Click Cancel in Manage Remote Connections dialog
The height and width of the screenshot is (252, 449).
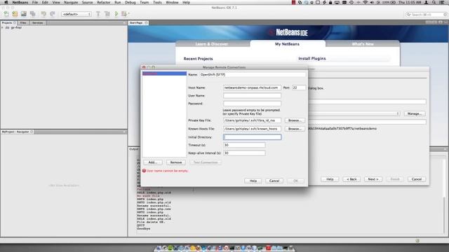click(x=274, y=181)
